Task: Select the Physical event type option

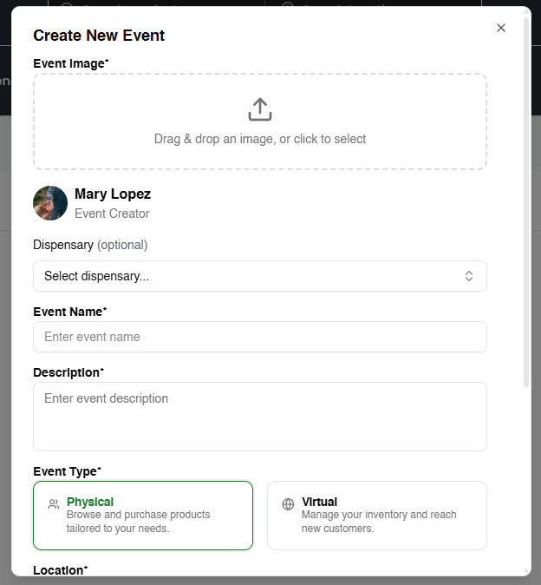Action: pos(143,516)
